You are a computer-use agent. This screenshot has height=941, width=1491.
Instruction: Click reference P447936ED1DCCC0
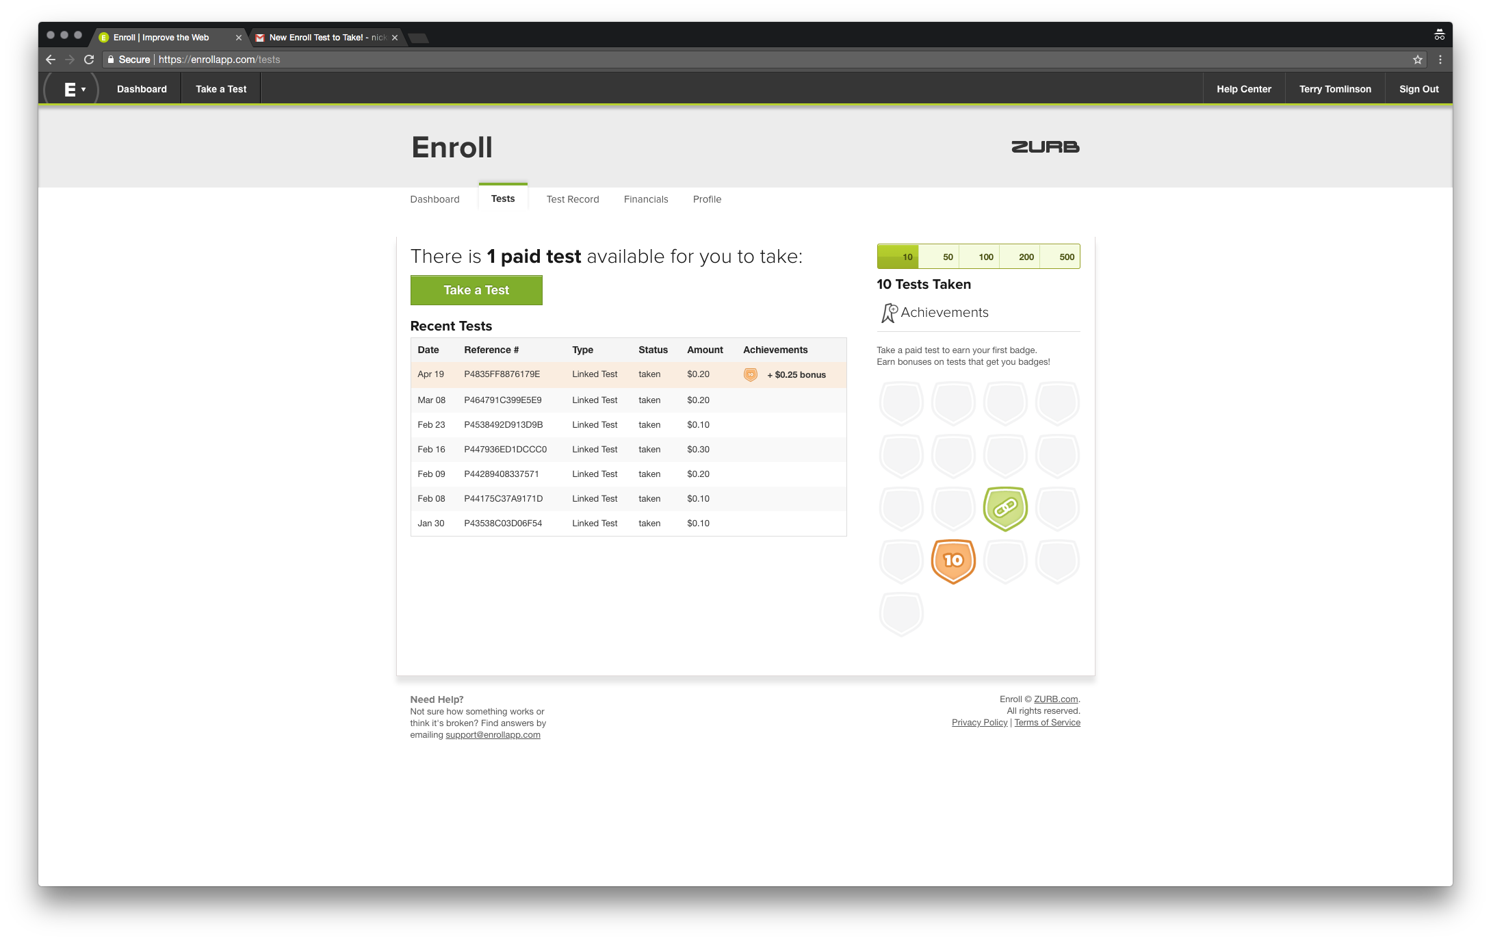tap(505, 450)
